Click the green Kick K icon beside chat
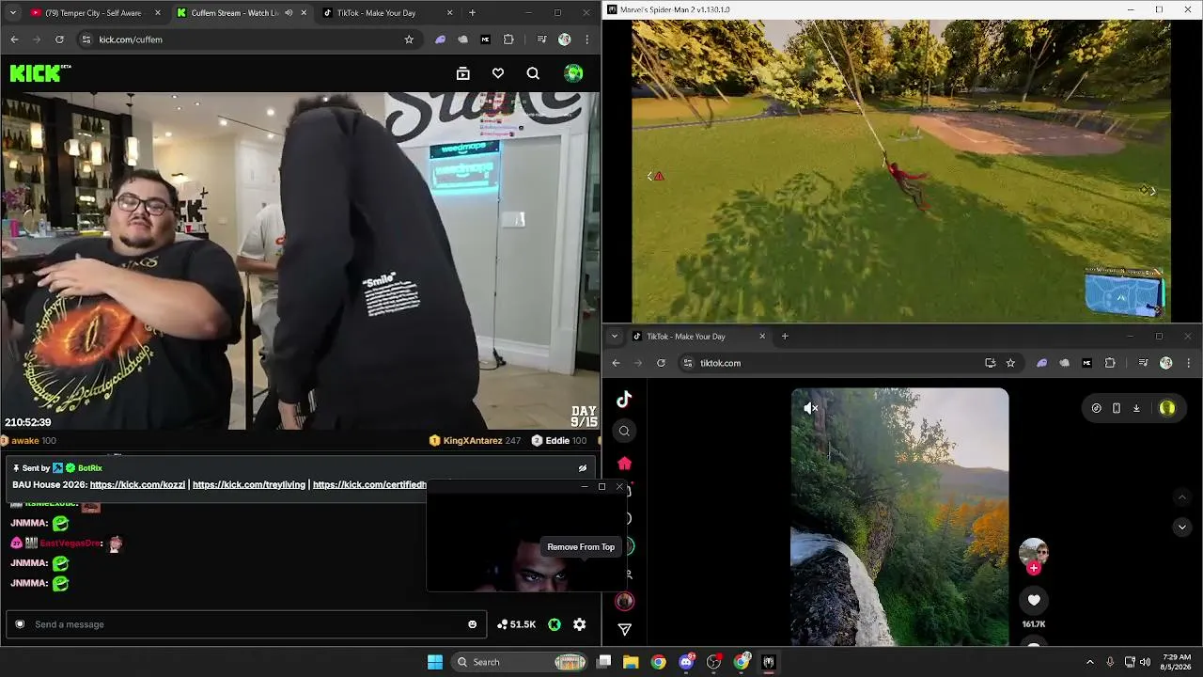This screenshot has width=1203, height=677. (555, 624)
